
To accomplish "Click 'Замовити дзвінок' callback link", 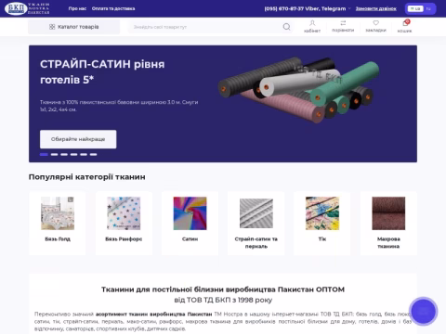I will coord(376,8).
